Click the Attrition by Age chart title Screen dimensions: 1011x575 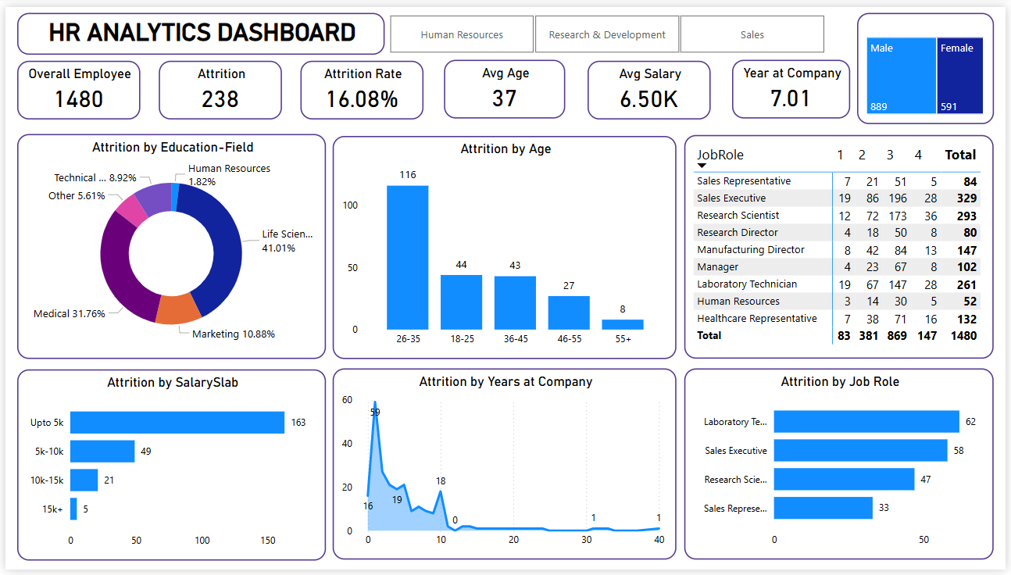pos(505,148)
